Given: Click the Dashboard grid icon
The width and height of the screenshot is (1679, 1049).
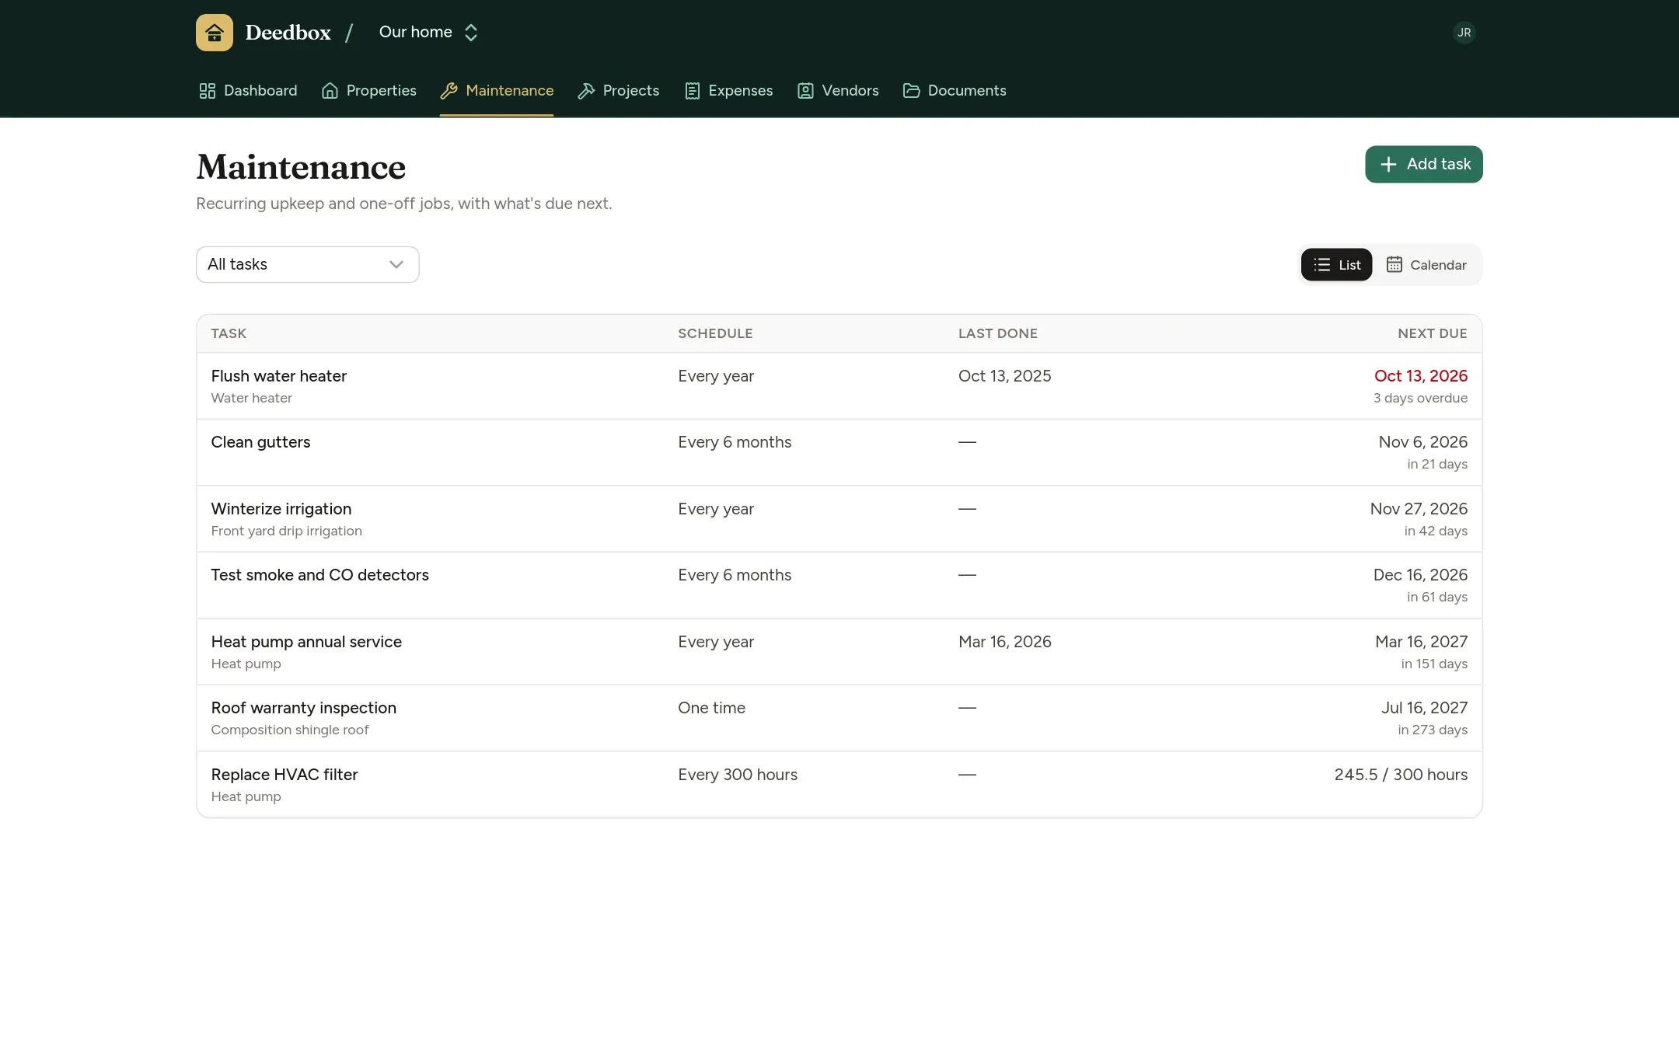Looking at the screenshot, I should pos(208,91).
